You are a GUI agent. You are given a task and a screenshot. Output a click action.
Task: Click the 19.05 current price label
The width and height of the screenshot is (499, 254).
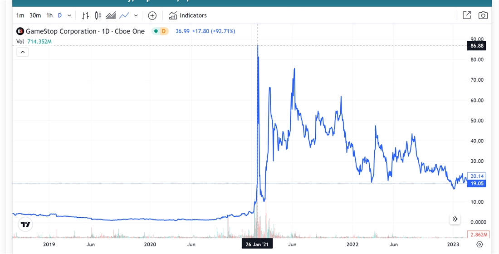point(477,183)
